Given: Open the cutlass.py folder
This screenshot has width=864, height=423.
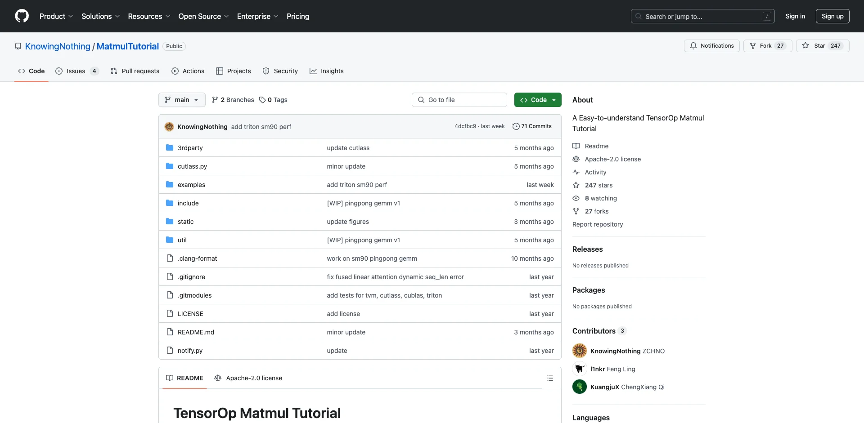Looking at the screenshot, I should click(x=192, y=166).
